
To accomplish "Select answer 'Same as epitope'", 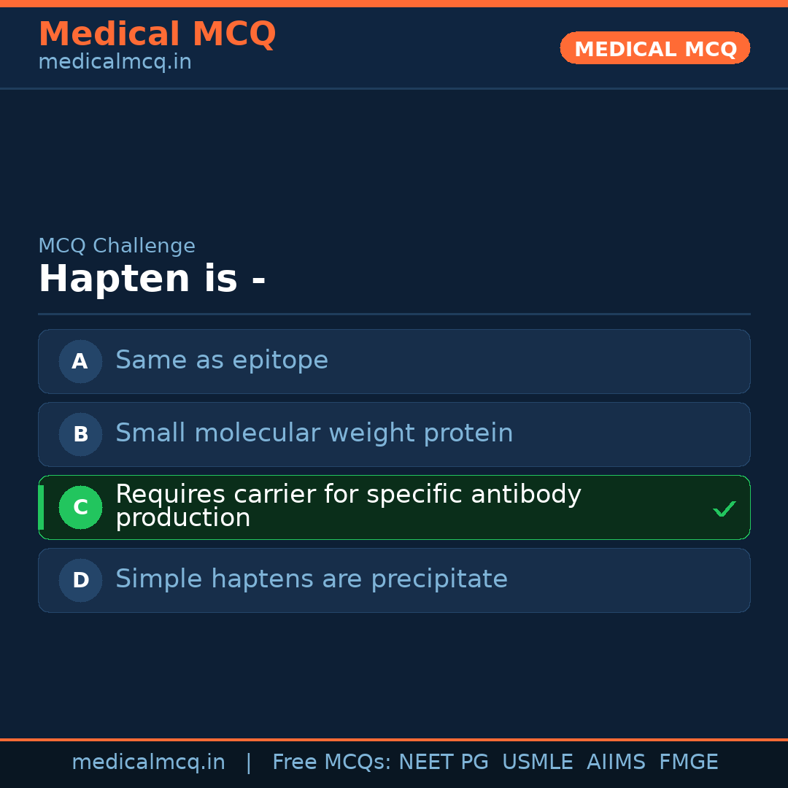I will click(x=222, y=360).
